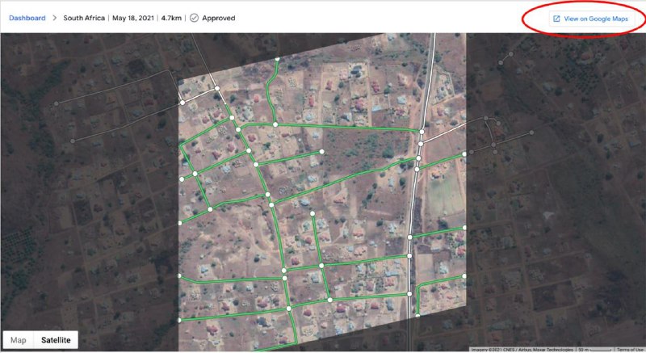Open the Terms of Use link
Image resolution: width=646 pixels, height=353 pixels.
(629, 349)
